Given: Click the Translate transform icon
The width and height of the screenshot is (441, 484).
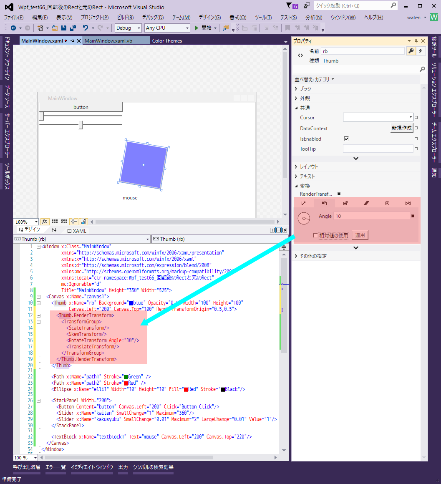Looking at the screenshot, I should pyautogui.click(x=304, y=203).
